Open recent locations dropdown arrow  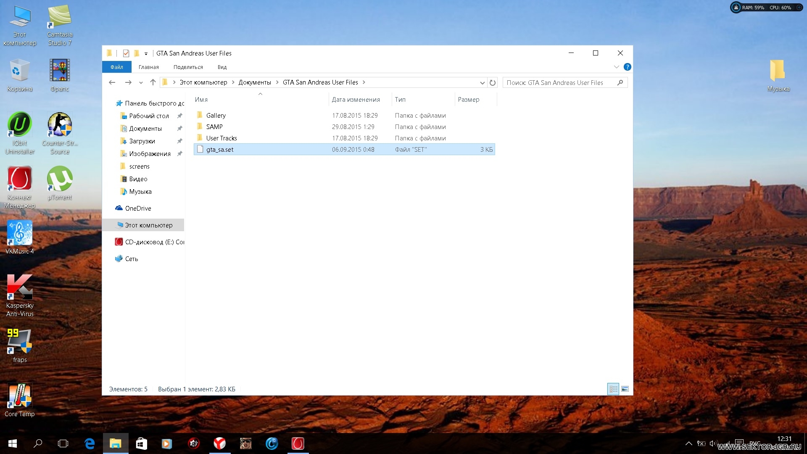click(141, 82)
